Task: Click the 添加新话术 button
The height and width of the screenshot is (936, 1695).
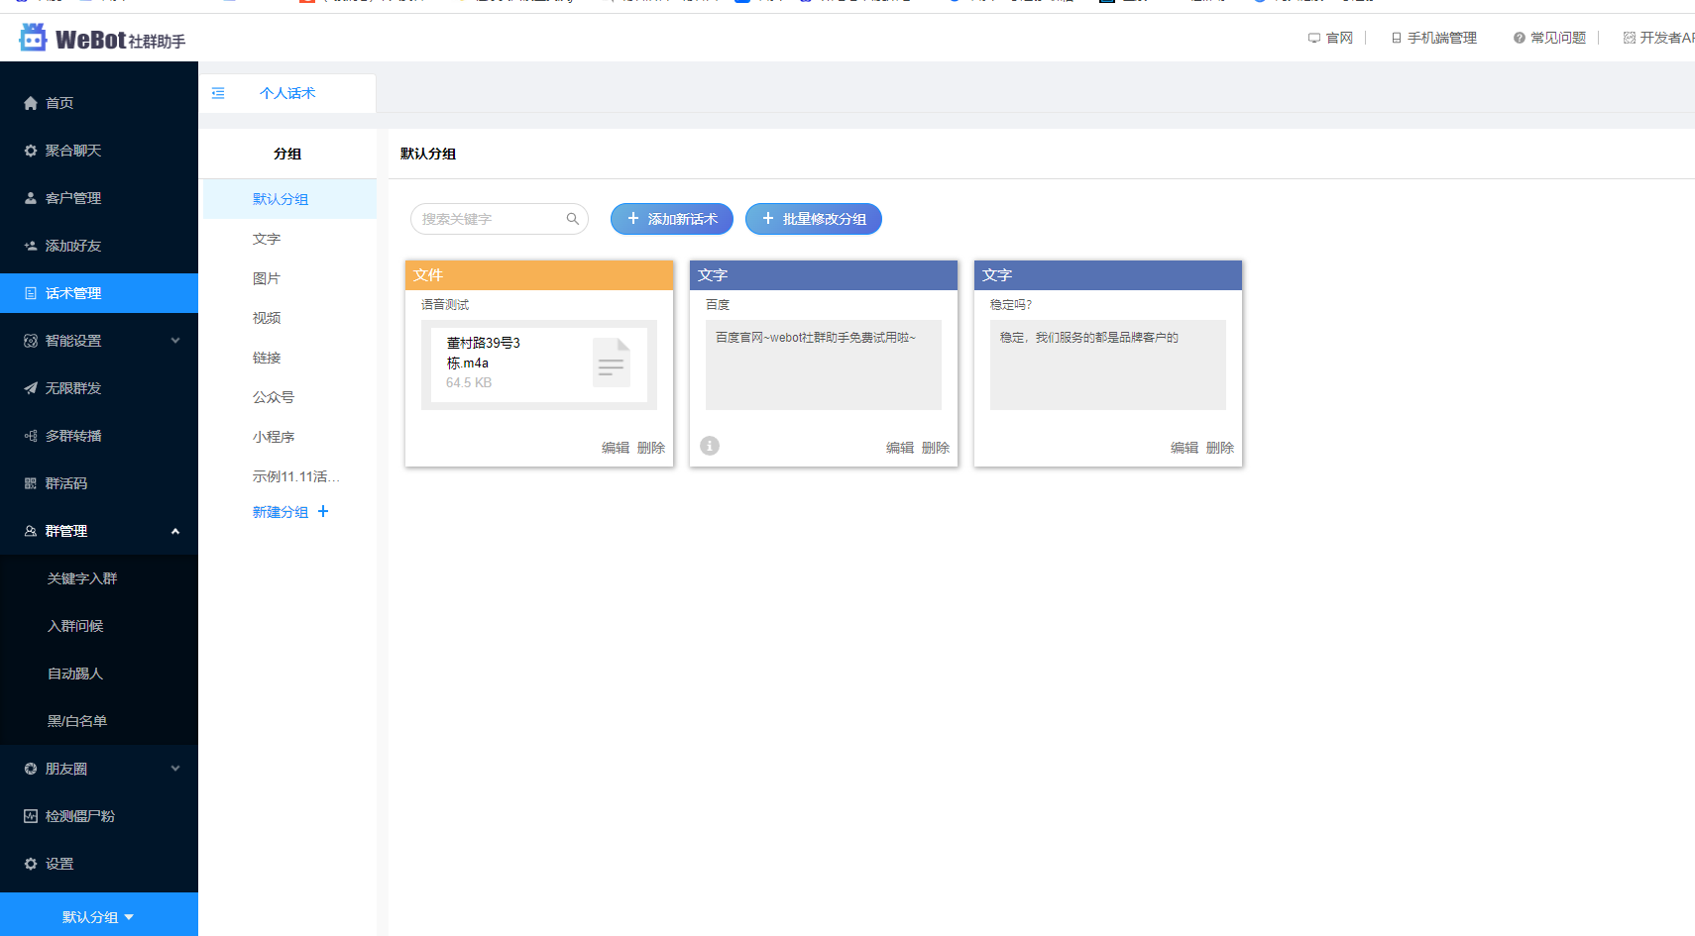Action: [x=671, y=219]
